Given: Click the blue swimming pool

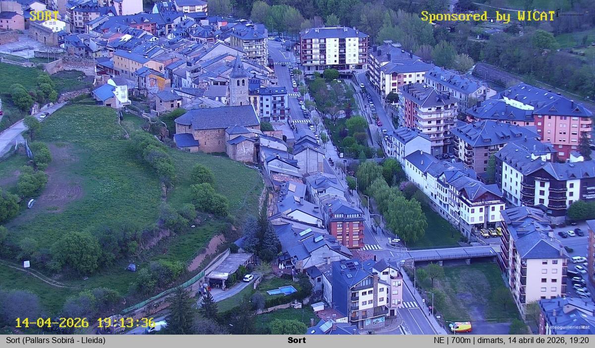Looking at the screenshot, I should [281, 290].
